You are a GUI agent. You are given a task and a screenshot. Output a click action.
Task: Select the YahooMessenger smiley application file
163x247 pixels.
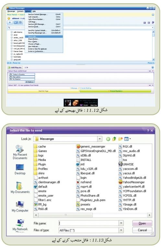click(x=132, y=182)
